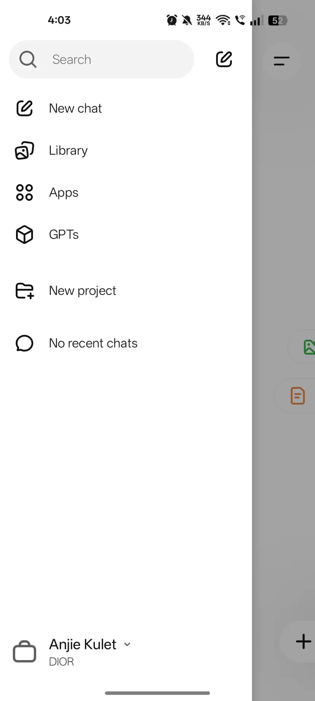
Task: Click the briefcase workspace icon
Action: pos(24,651)
